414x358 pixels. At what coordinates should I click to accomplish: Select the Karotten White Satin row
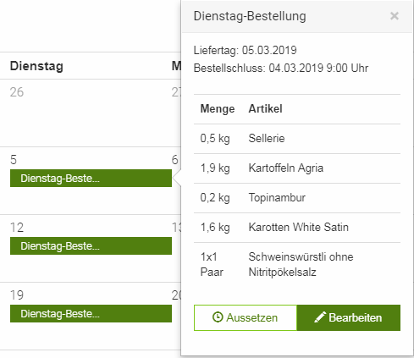coord(297,228)
